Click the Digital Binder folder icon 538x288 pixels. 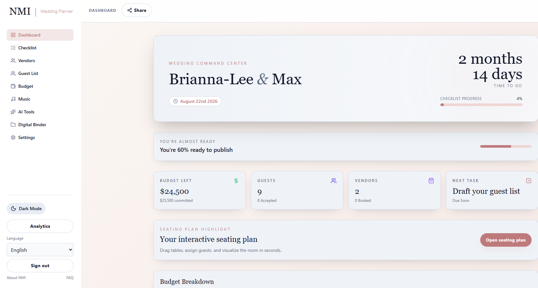(x=13, y=125)
